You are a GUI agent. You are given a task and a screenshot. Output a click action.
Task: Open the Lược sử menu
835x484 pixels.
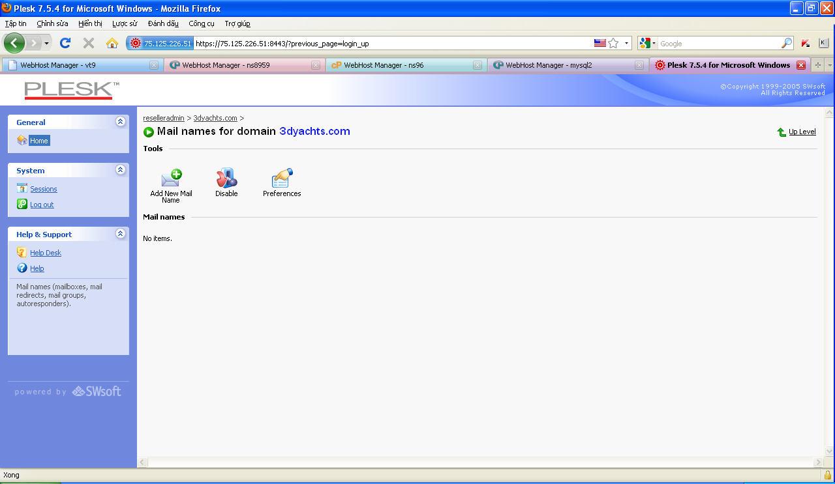coord(125,23)
